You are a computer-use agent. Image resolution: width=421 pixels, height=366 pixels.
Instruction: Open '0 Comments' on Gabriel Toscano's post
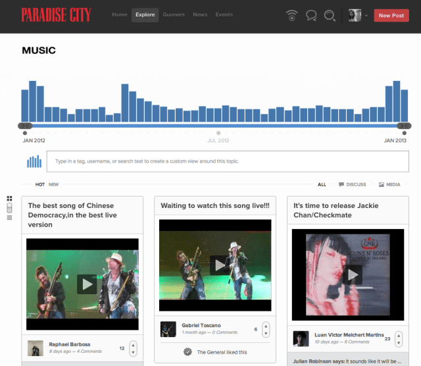coord(225,332)
